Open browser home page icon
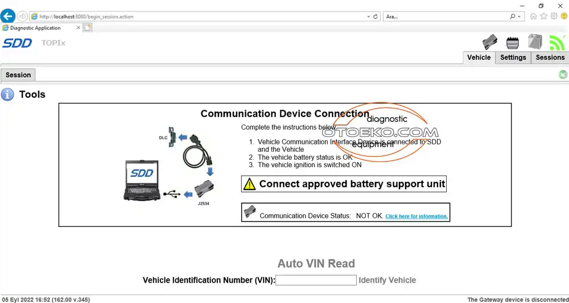 533,16
